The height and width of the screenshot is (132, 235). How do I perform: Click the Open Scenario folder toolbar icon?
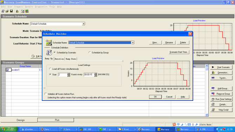tap(7, 11)
